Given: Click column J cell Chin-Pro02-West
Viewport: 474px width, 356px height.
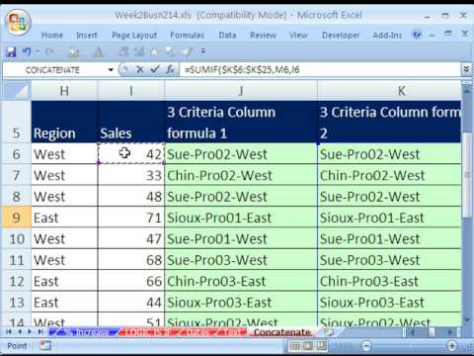Looking at the screenshot, I should coord(241,175).
